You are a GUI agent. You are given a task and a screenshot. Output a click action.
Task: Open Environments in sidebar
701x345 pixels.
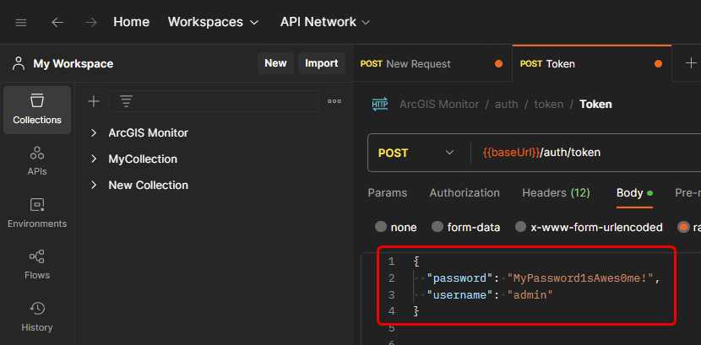pyautogui.click(x=37, y=213)
